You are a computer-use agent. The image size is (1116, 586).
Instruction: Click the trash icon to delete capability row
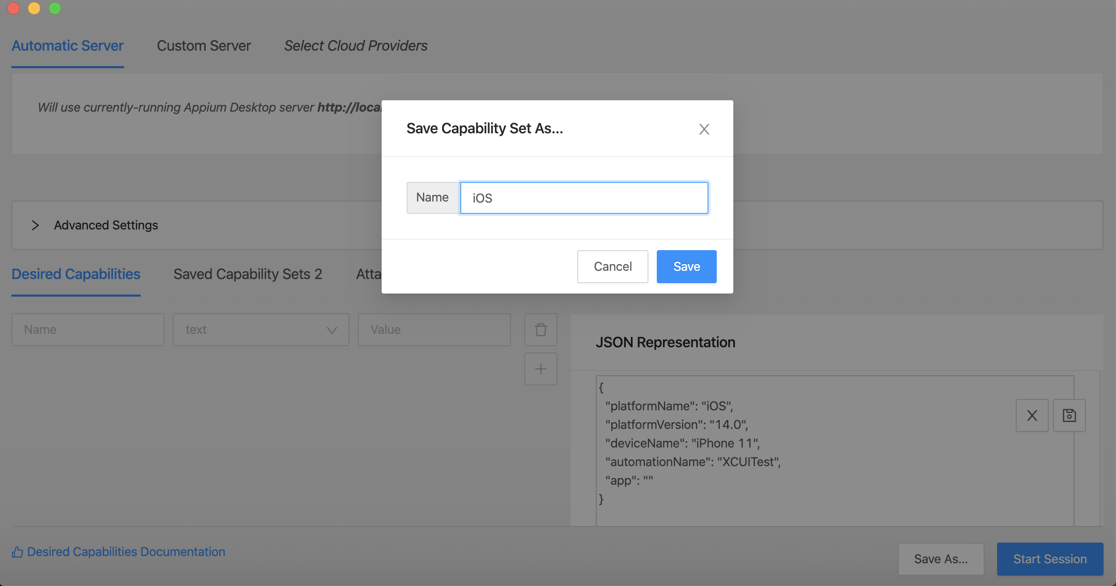click(540, 330)
